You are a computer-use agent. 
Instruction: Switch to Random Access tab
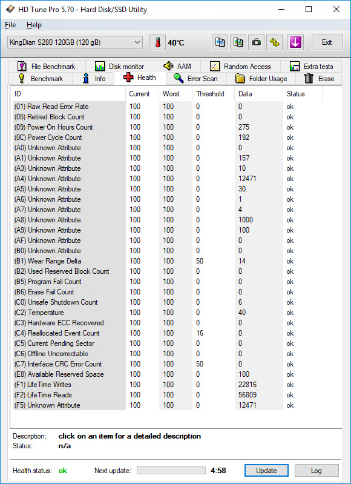click(240, 67)
